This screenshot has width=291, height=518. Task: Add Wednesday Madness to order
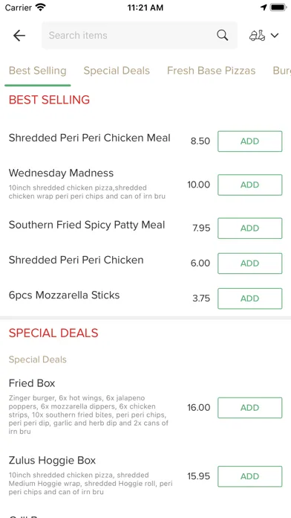pos(250,185)
